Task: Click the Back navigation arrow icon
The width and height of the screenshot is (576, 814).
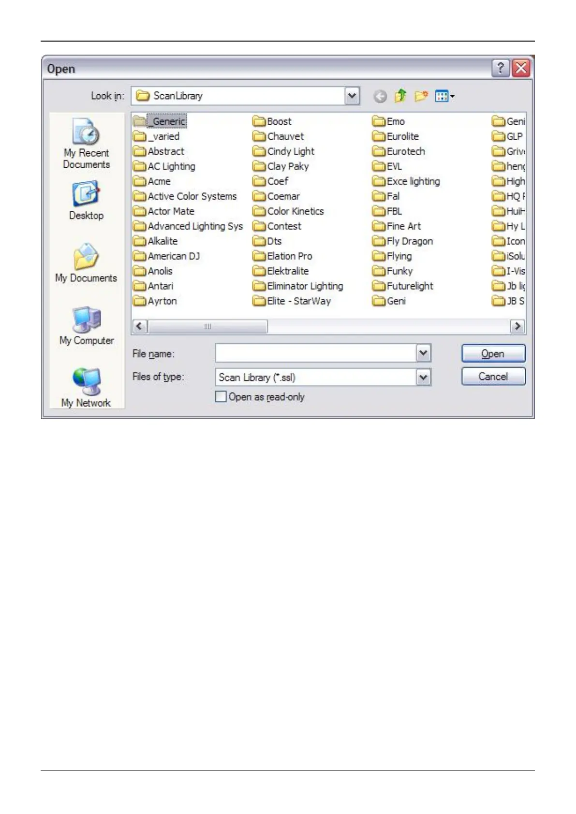Action: 380,97
